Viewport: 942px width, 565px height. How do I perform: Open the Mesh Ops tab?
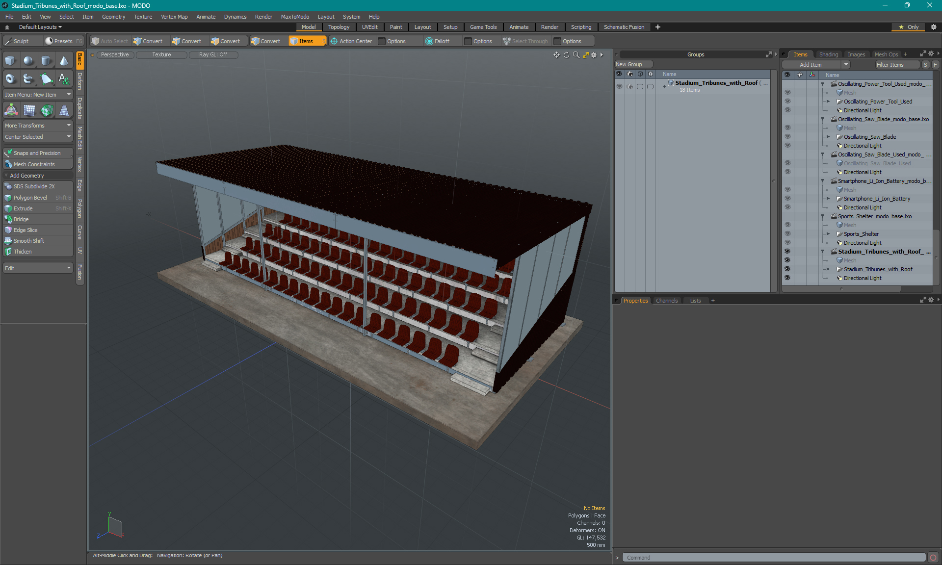point(886,54)
